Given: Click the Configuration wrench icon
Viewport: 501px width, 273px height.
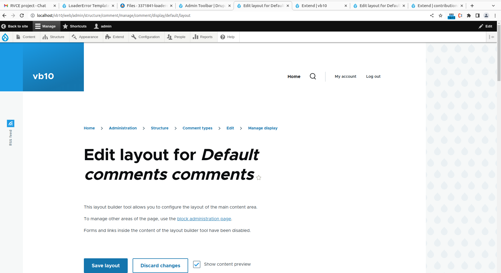Looking at the screenshot, I should 133,37.
